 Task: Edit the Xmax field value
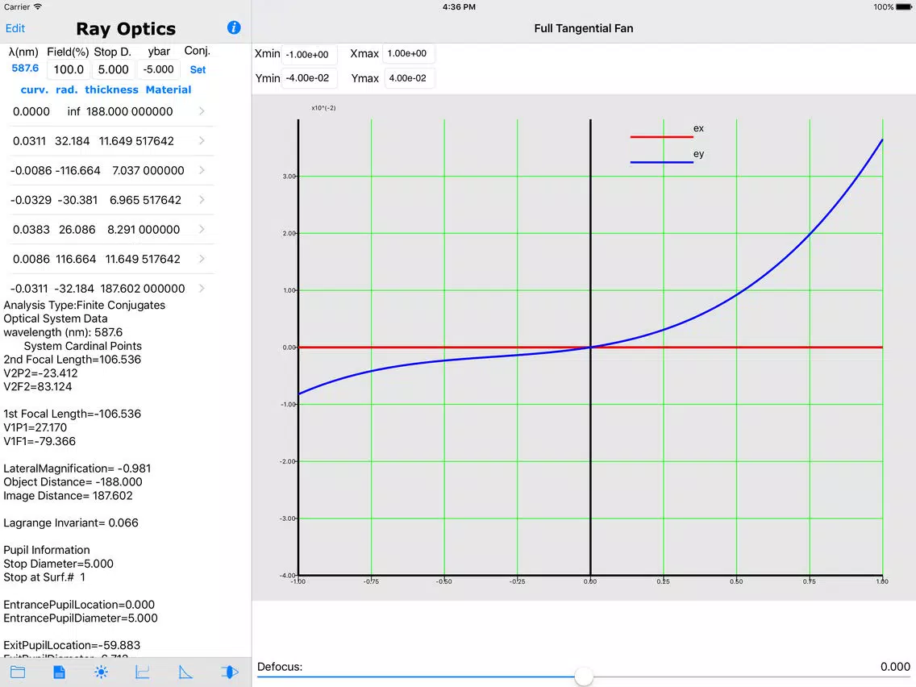408,53
